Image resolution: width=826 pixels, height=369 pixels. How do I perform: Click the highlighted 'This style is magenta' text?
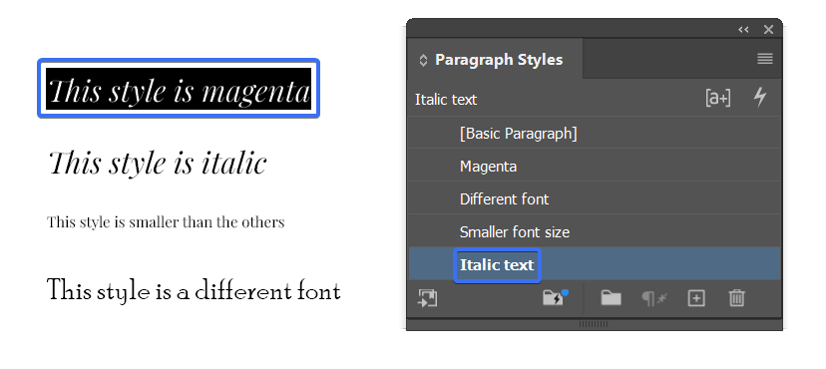tap(179, 89)
